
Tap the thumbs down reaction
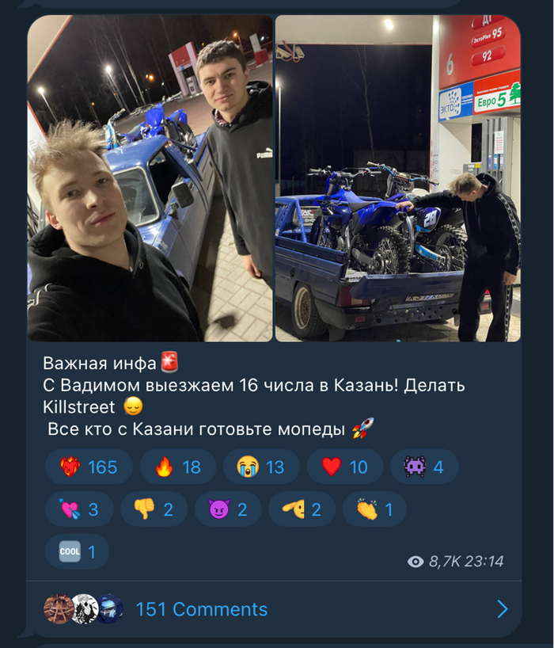[x=154, y=509]
